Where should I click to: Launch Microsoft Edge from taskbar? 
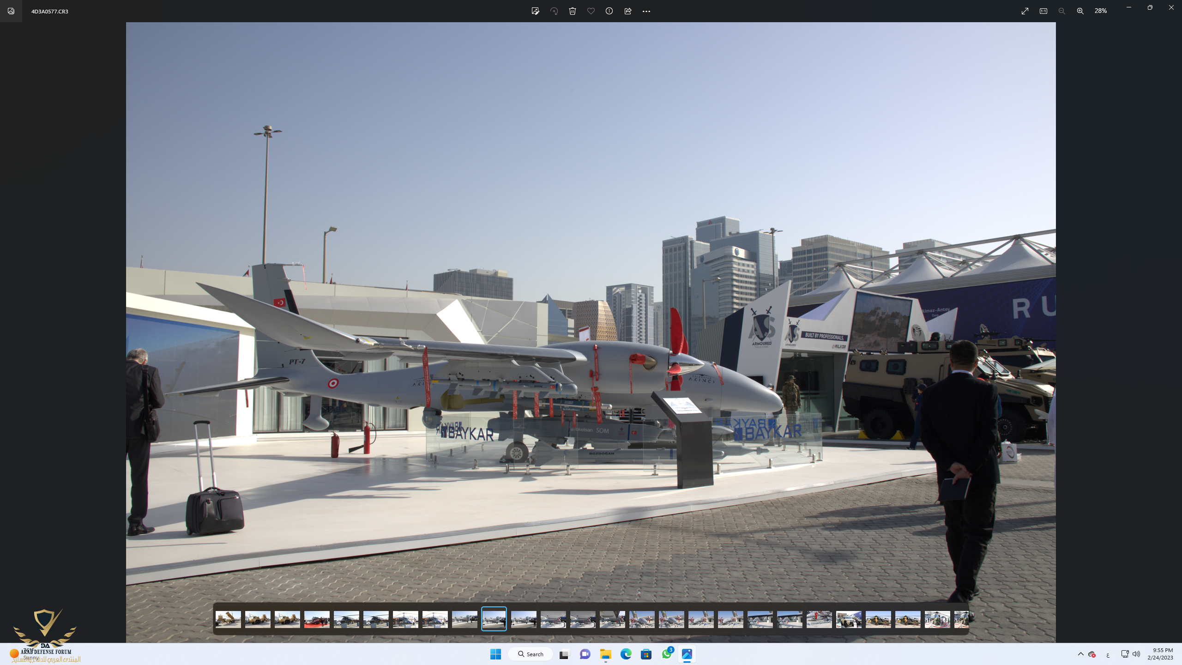pyautogui.click(x=626, y=654)
